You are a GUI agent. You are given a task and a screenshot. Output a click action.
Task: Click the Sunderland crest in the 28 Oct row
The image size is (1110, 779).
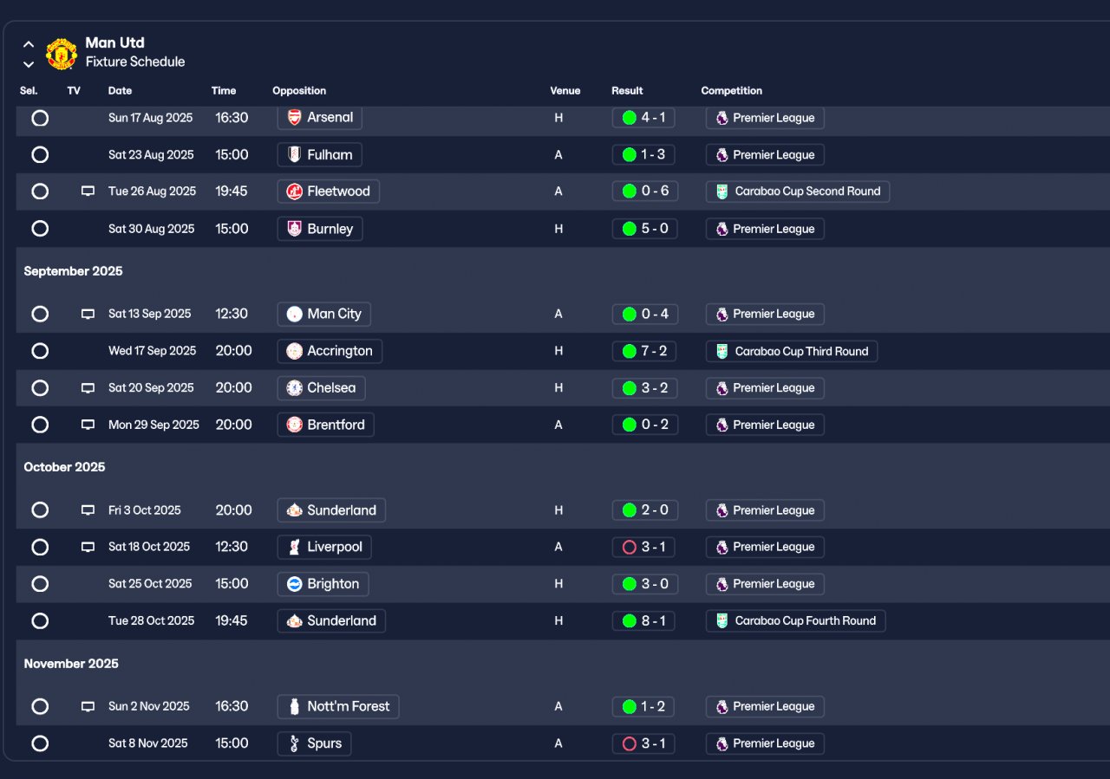click(x=295, y=620)
